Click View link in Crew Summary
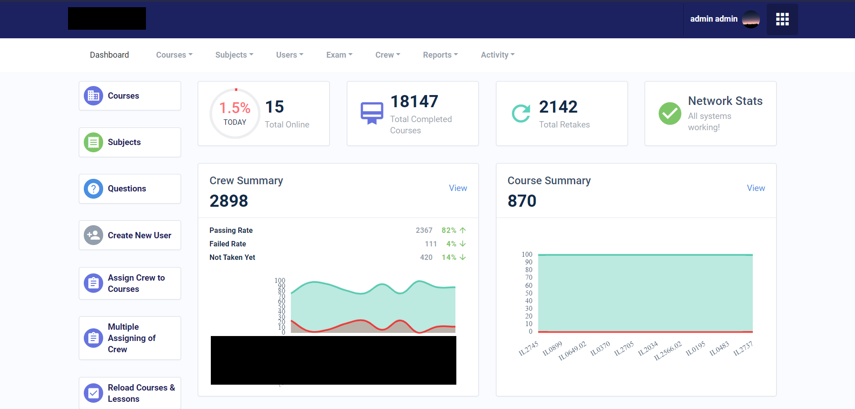The width and height of the screenshot is (855, 409). tap(458, 188)
